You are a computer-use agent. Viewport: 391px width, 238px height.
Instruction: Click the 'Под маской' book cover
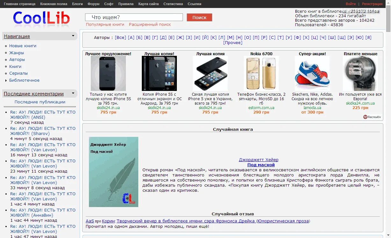click(x=113, y=172)
